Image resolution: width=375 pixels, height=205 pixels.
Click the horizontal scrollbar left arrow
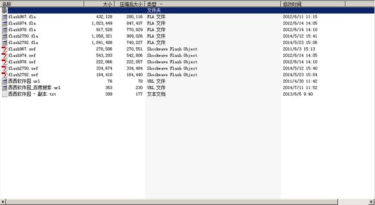[3, 202]
